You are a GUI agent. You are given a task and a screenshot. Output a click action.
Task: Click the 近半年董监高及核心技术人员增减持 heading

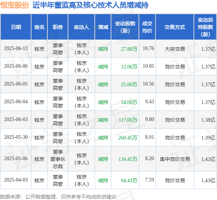coord(90,5)
